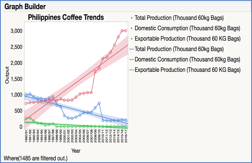Click the 3,000 tick label on y-axis
Image resolution: width=252 pixels, height=163 pixels.
16,31
